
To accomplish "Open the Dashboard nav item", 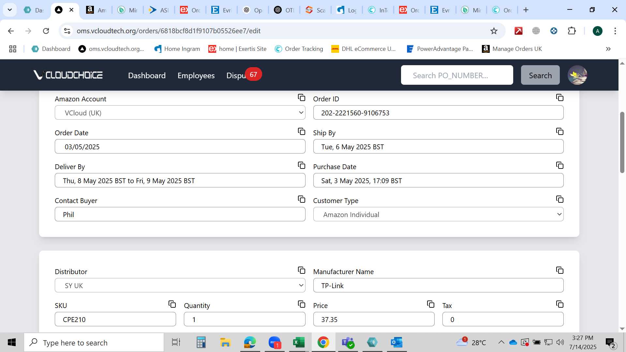I will click(147, 75).
